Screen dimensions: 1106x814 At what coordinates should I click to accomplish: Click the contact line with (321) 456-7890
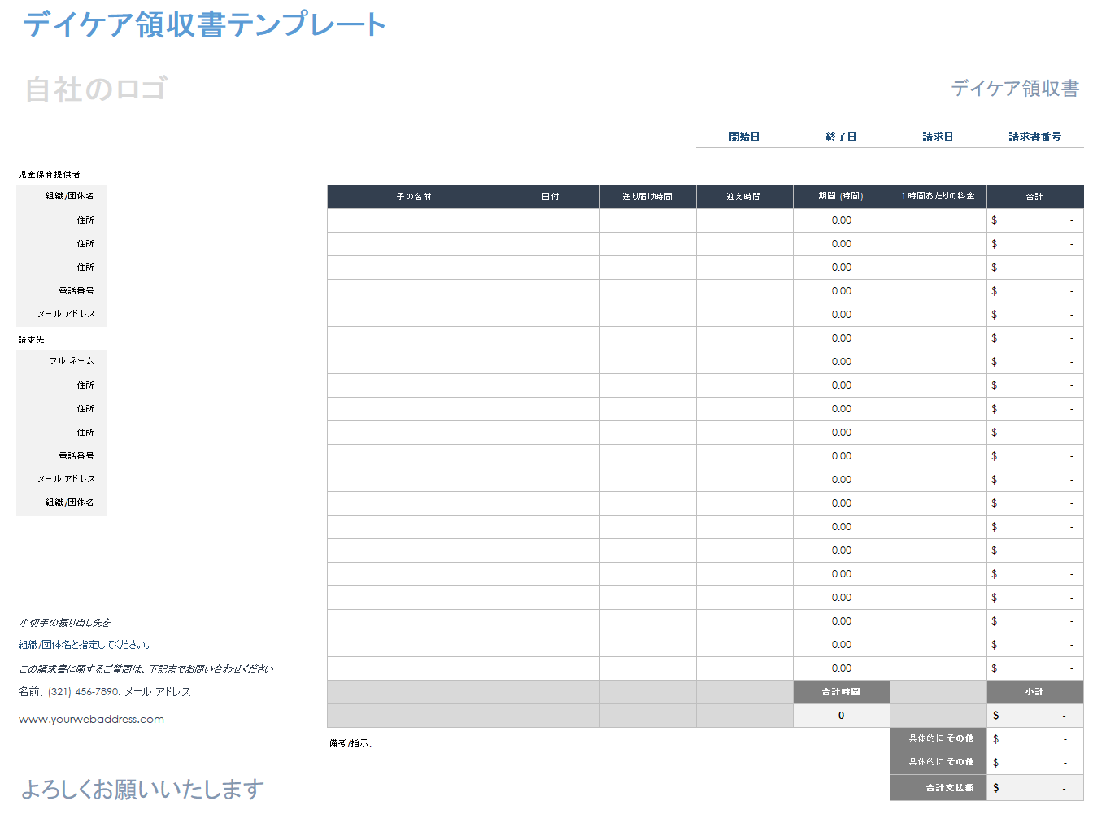[105, 692]
